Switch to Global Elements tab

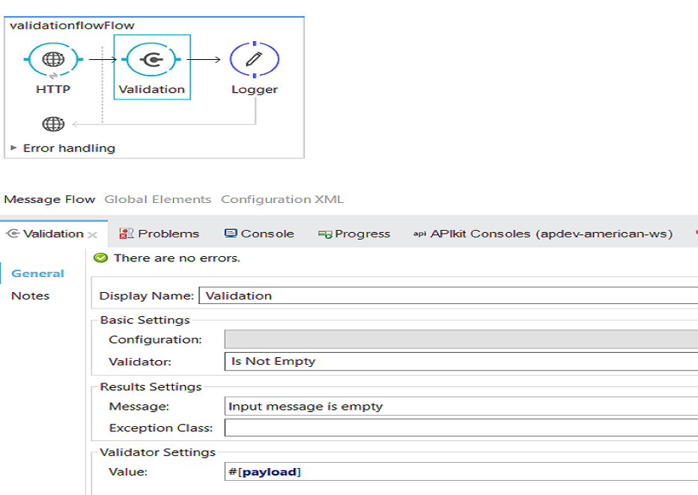157,199
